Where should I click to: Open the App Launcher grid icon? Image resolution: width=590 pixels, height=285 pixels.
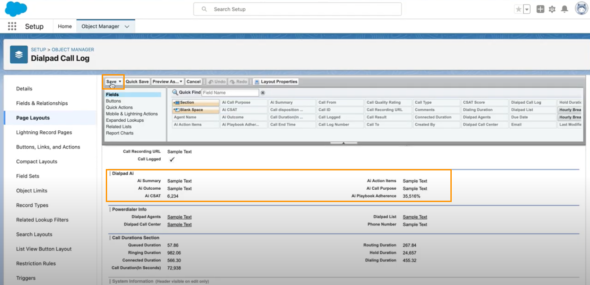click(12, 26)
